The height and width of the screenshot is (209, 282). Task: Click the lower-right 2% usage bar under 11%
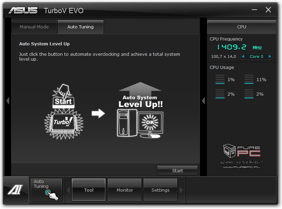(x=249, y=94)
